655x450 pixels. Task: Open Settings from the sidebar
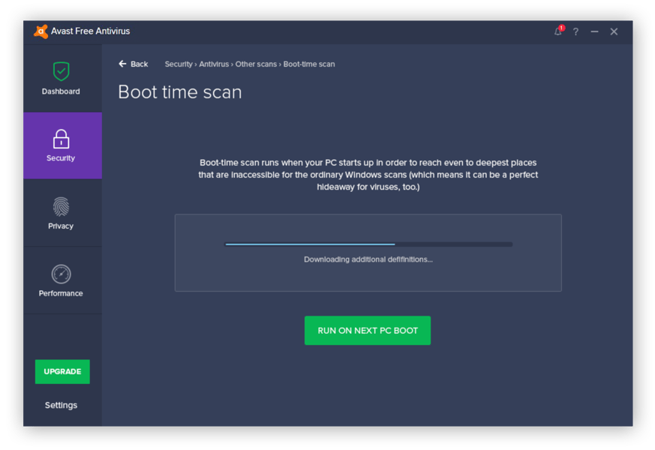click(x=61, y=405)
